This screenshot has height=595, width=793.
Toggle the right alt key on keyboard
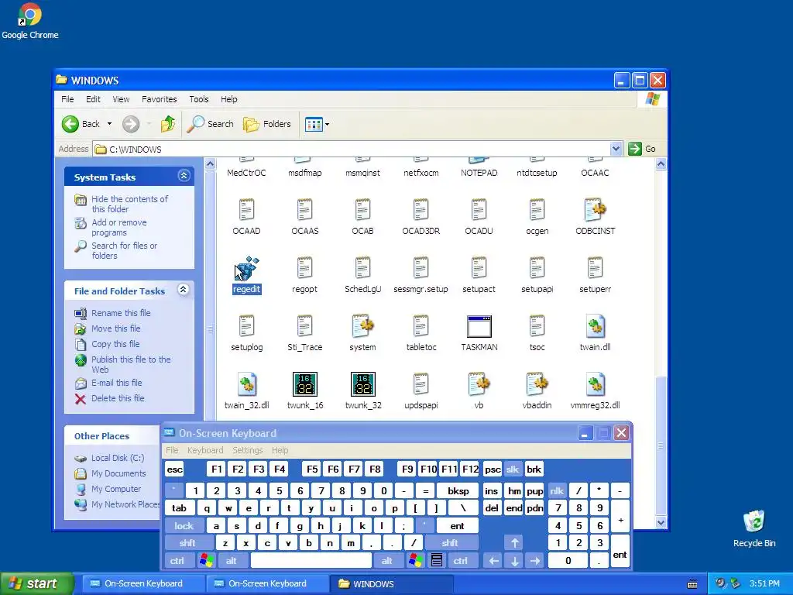(387, 561)
